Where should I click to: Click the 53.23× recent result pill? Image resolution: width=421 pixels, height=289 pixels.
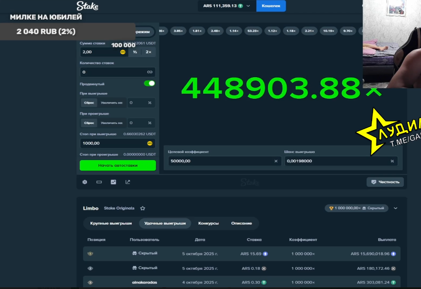pos(253,31)
